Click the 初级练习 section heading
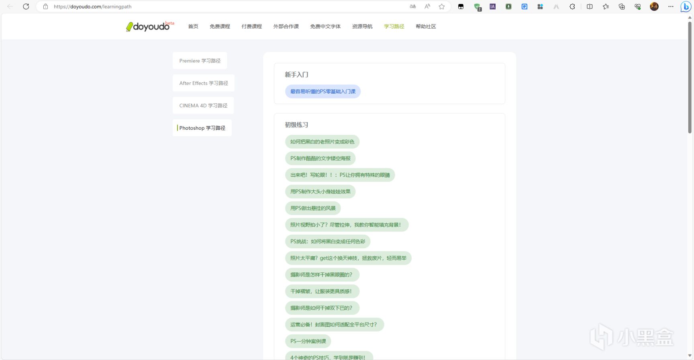Viewport: 694px width, 360px height. (x=296, y=125)
